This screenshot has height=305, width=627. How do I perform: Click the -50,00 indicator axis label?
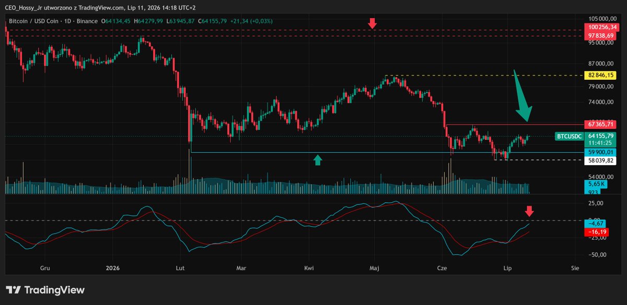(x=596, y=254)
